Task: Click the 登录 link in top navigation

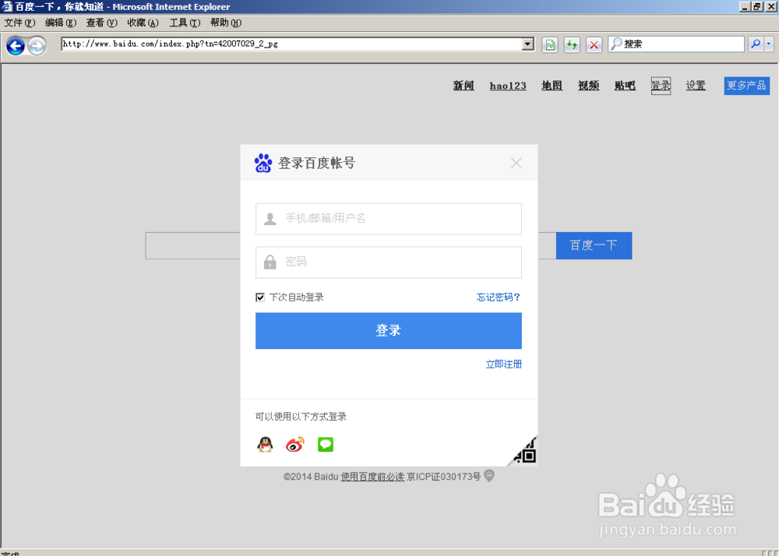Action: tap(661, 86)
